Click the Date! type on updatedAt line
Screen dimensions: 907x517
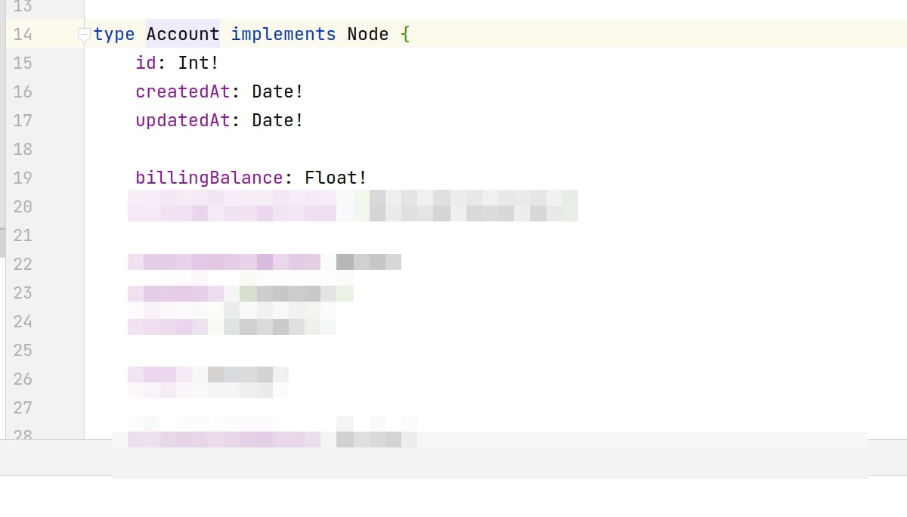point(278,120)
